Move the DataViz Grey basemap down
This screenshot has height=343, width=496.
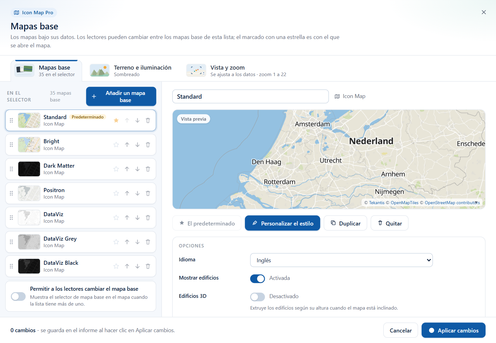[137, 242]
